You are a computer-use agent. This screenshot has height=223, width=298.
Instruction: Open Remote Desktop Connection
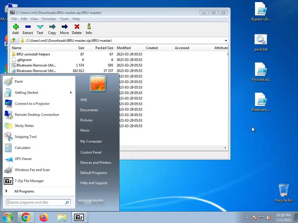click(38, 114)
